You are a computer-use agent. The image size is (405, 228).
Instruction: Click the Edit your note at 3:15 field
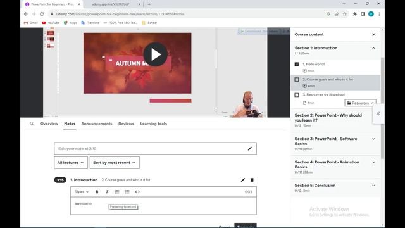click(155, 148)
